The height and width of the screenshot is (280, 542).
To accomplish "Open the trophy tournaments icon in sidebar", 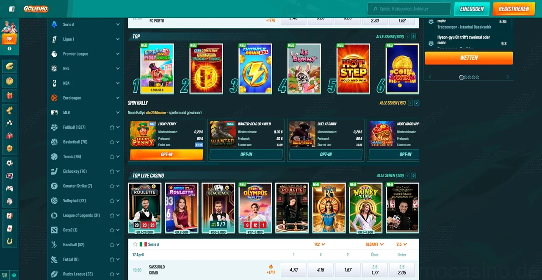I will point(9,110).
